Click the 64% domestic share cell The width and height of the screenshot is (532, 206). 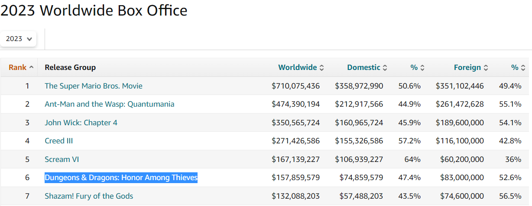412,159
